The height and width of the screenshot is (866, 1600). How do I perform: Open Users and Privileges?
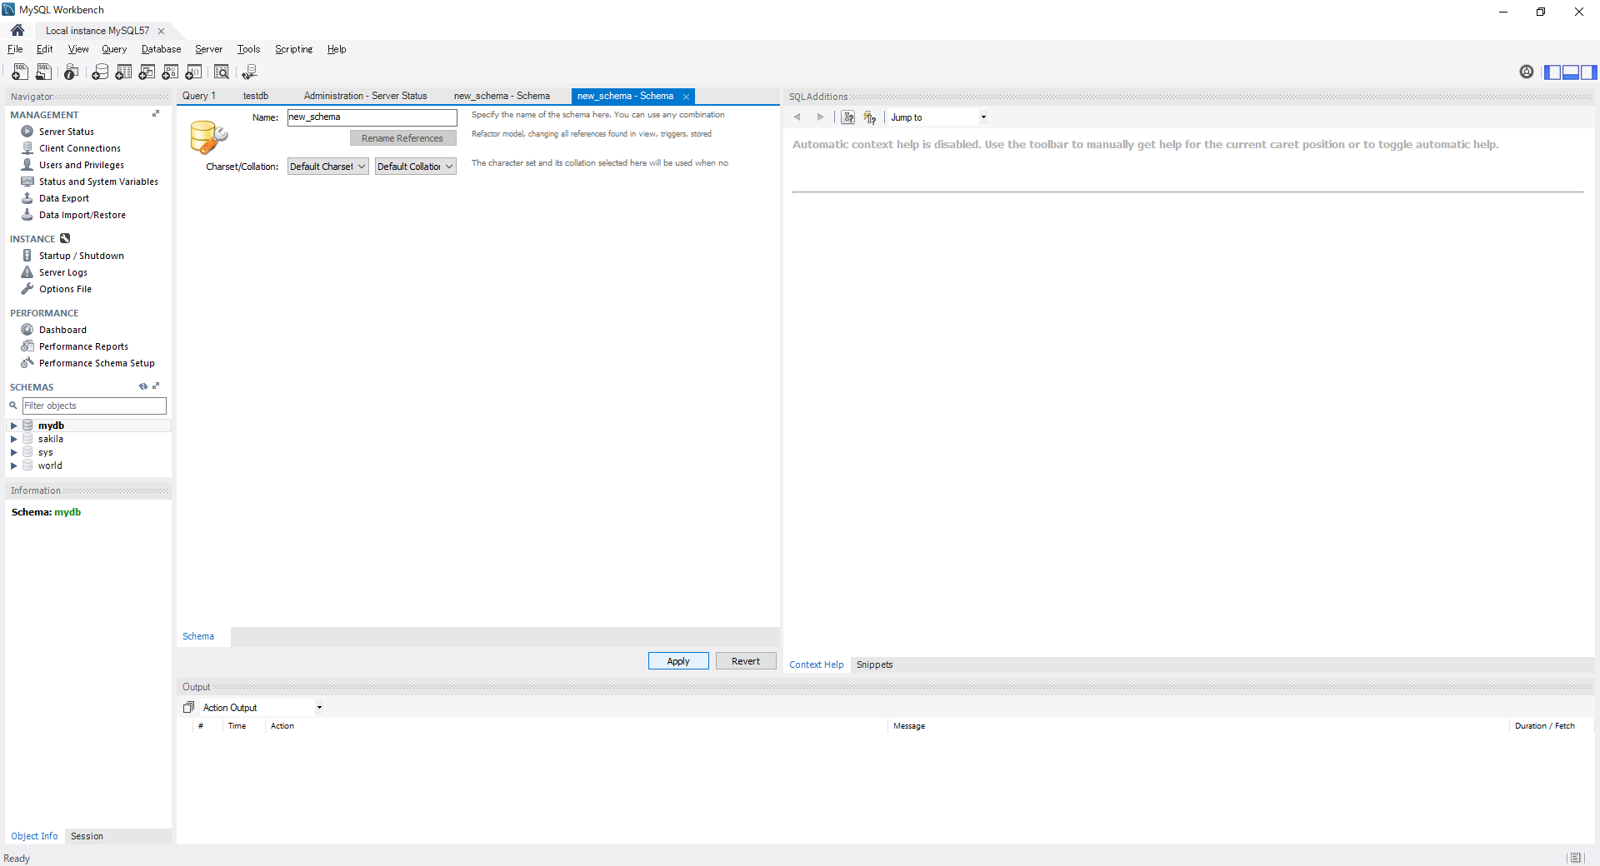tap(81, 165)
